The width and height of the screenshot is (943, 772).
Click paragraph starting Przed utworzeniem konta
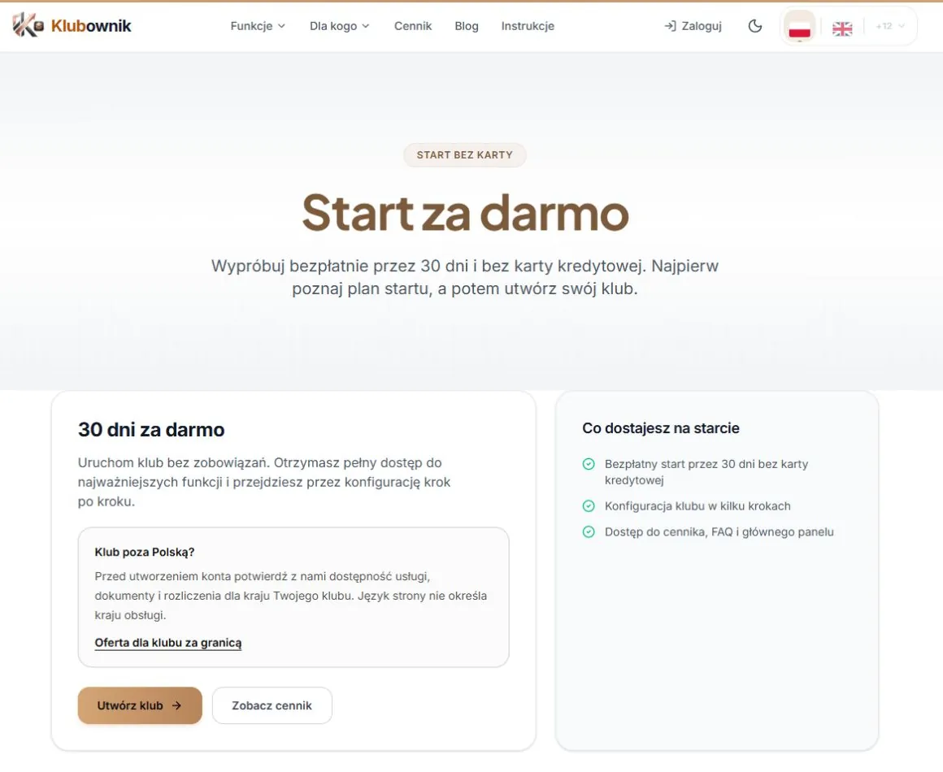[x=290, y=596]
